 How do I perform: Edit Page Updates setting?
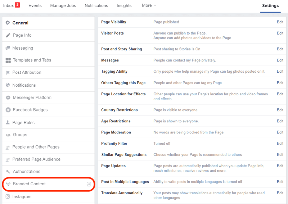pos(280,166)
